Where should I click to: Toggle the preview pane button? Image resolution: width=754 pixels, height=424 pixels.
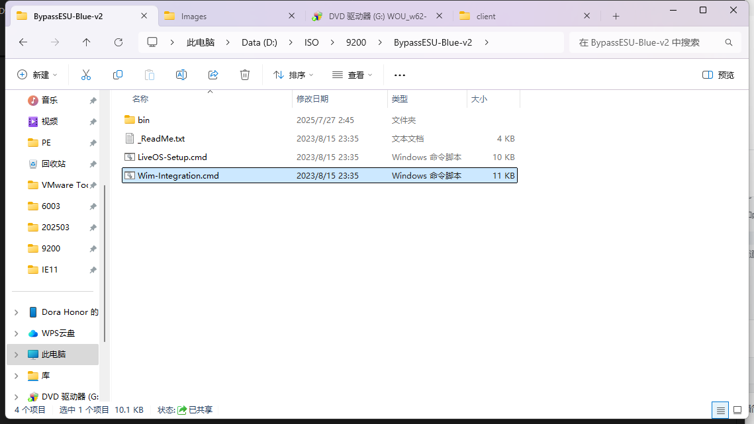(718, 75)
